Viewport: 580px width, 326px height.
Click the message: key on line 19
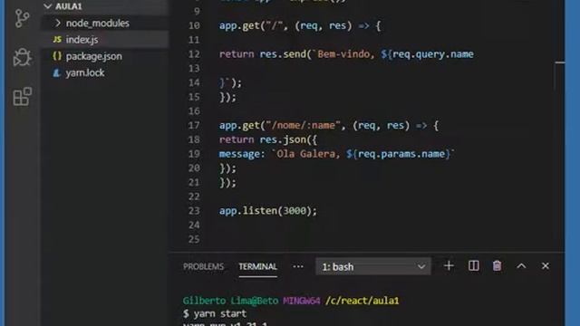pos(242,154)
